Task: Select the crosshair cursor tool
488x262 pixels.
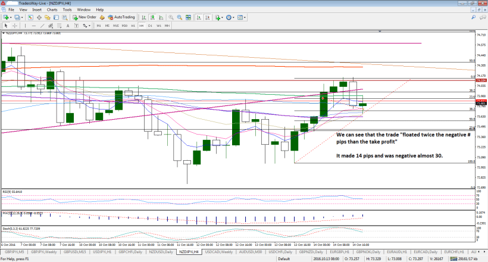Action: click(x=15, y=26)
